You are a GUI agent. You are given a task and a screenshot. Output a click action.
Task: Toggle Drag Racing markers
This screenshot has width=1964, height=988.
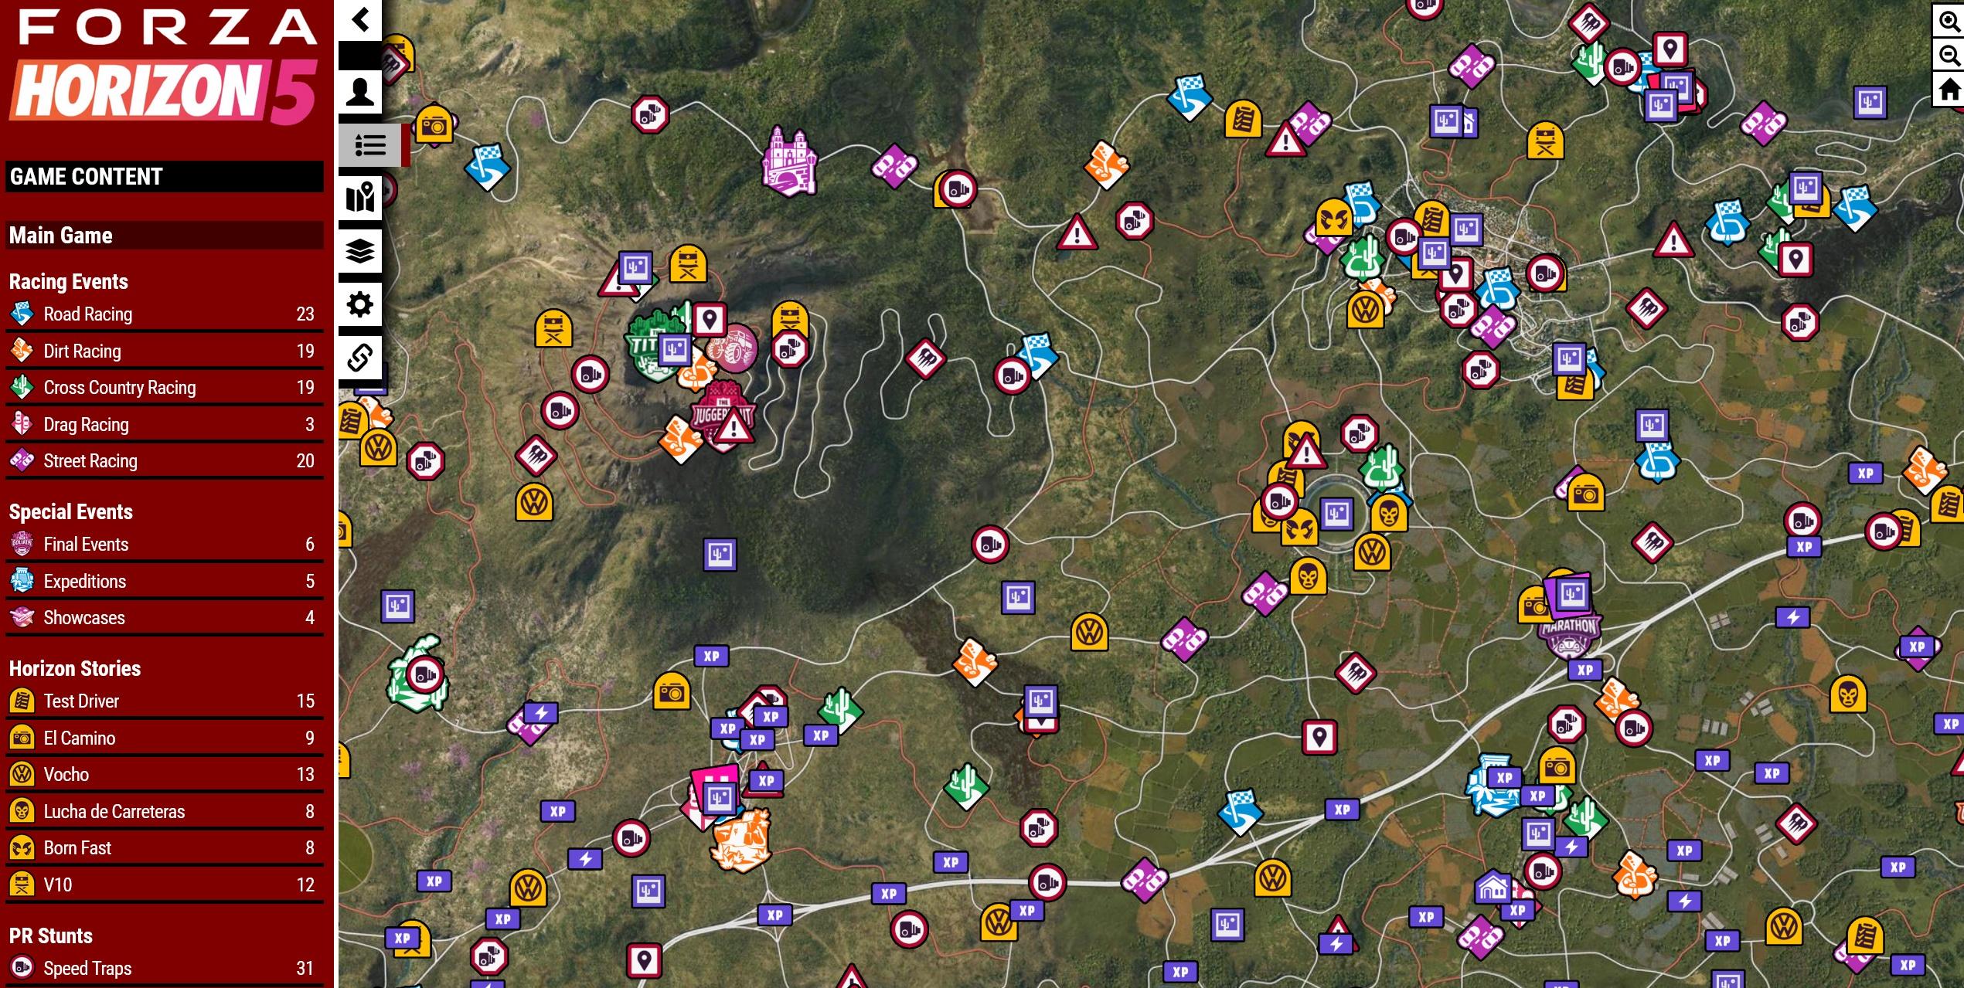(164, 425)
